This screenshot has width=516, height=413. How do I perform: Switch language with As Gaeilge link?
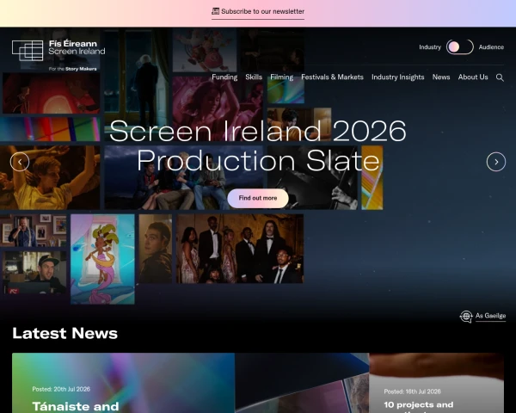490,316
